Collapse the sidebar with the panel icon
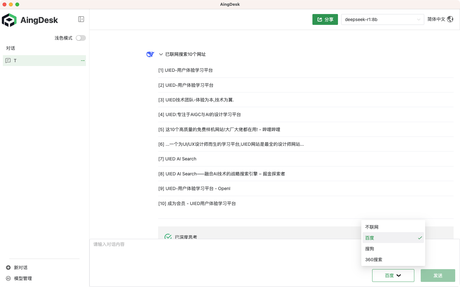The image size is (460, 287). 81,19
